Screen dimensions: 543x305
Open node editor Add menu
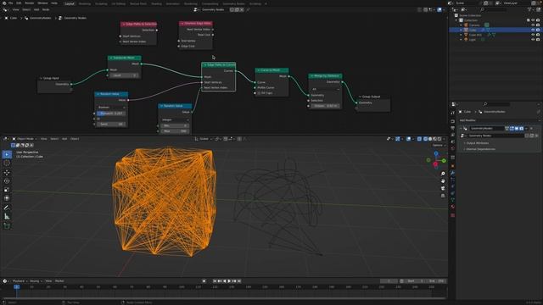coord(36,9)
